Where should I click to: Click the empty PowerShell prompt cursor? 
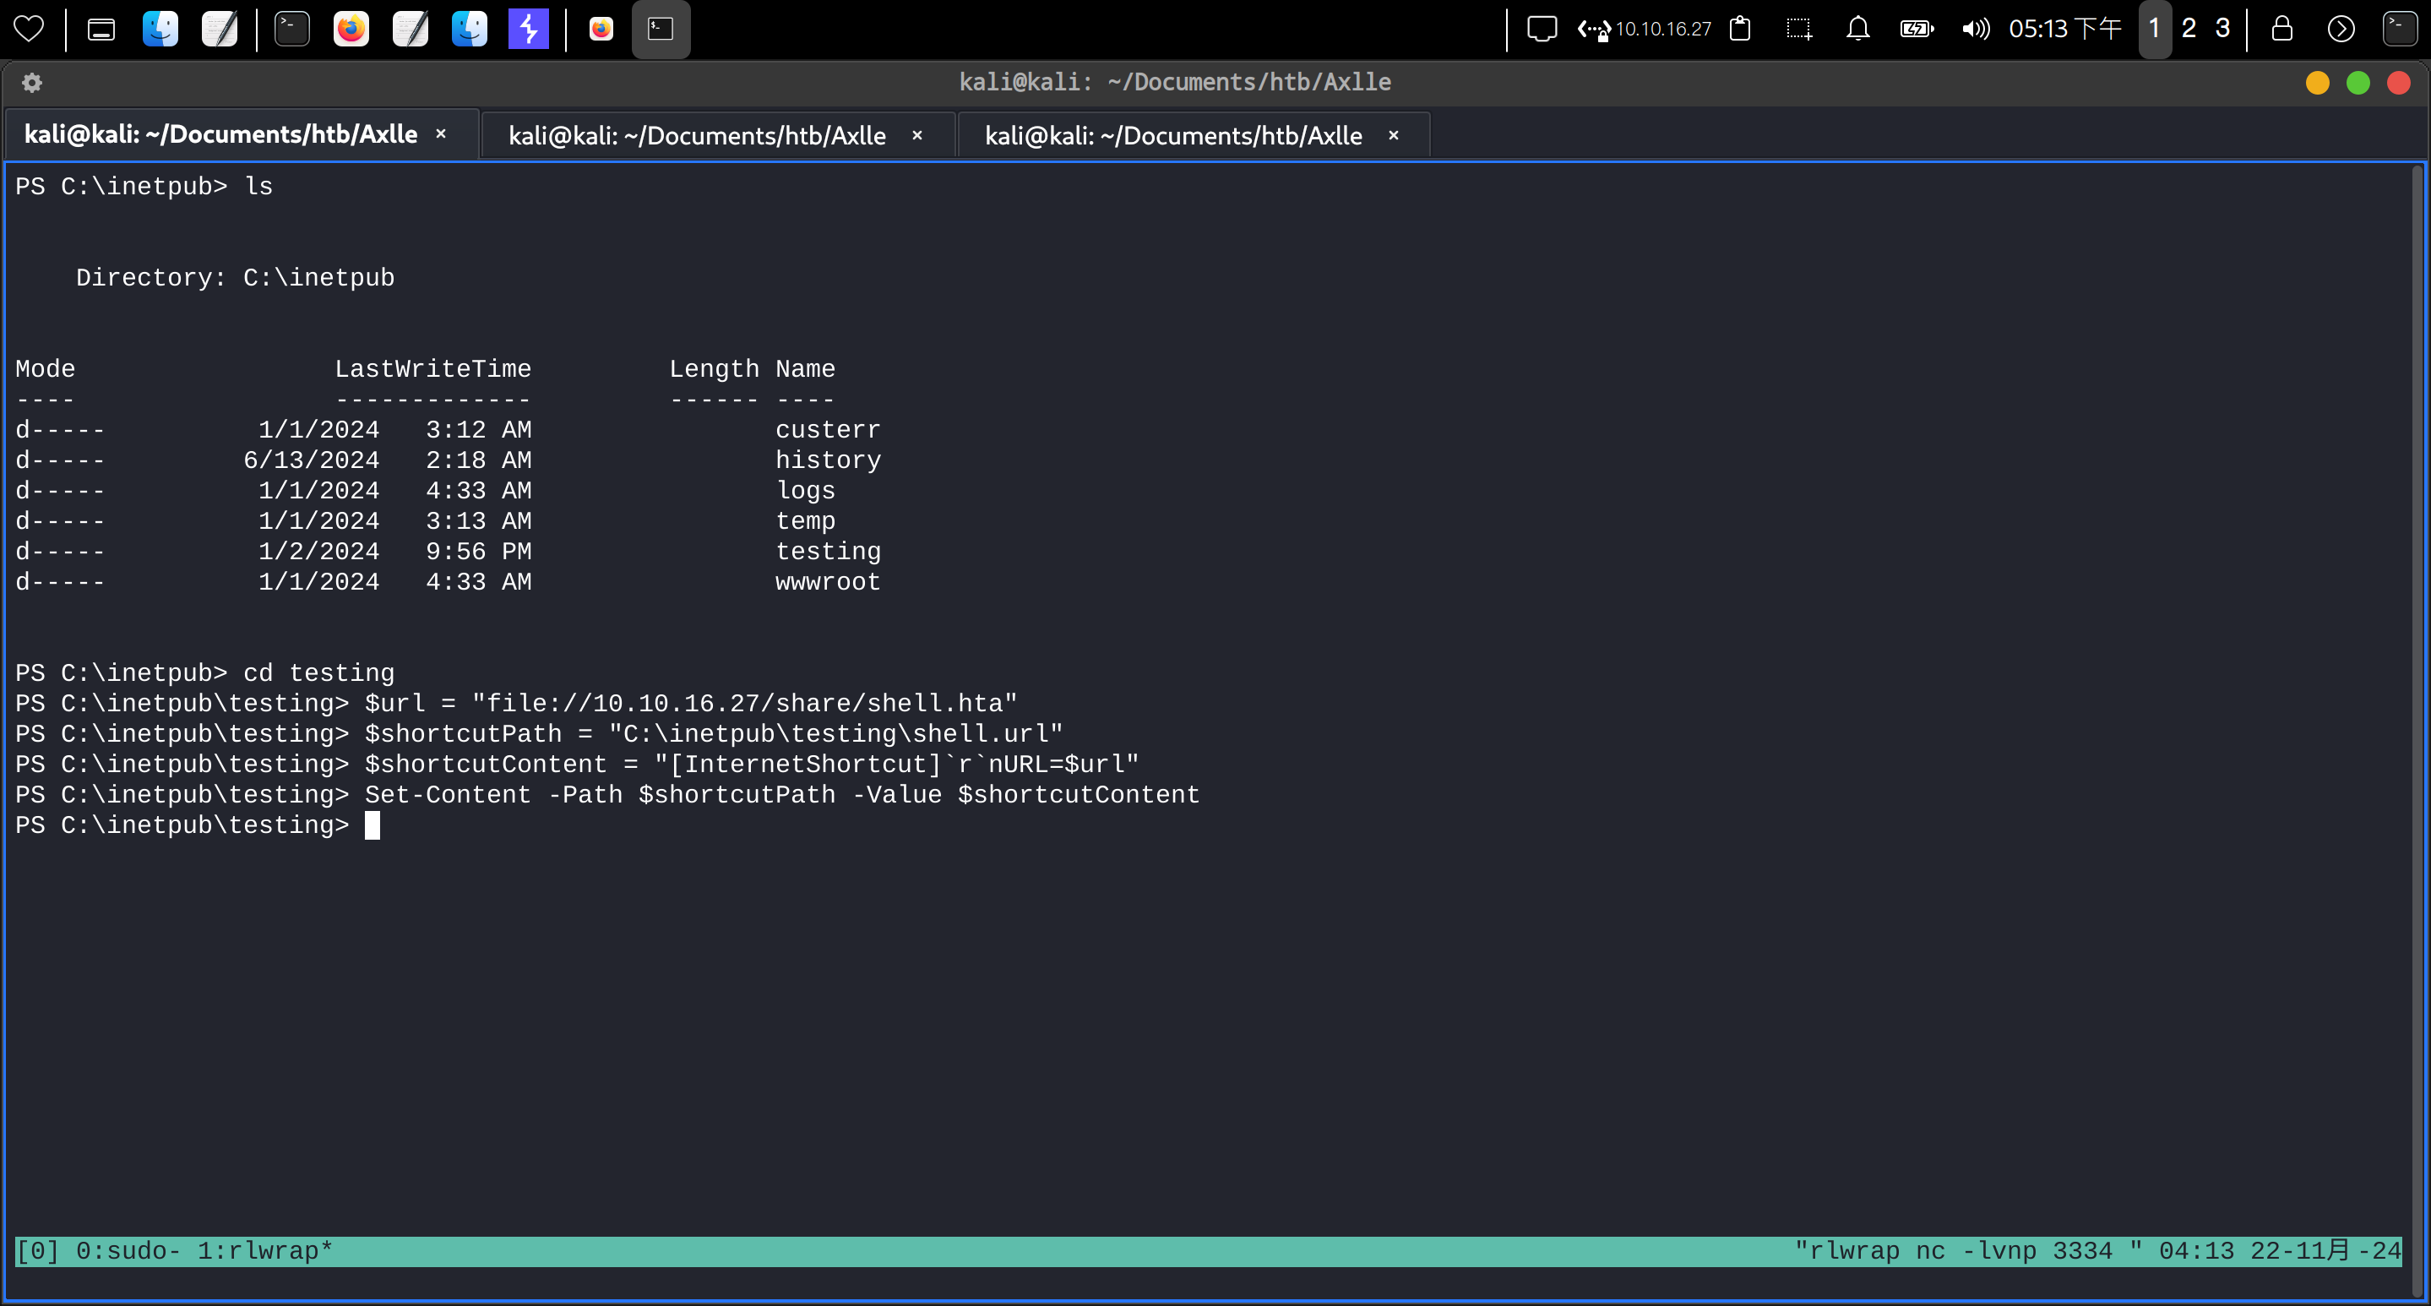click(x=373, y=825)
